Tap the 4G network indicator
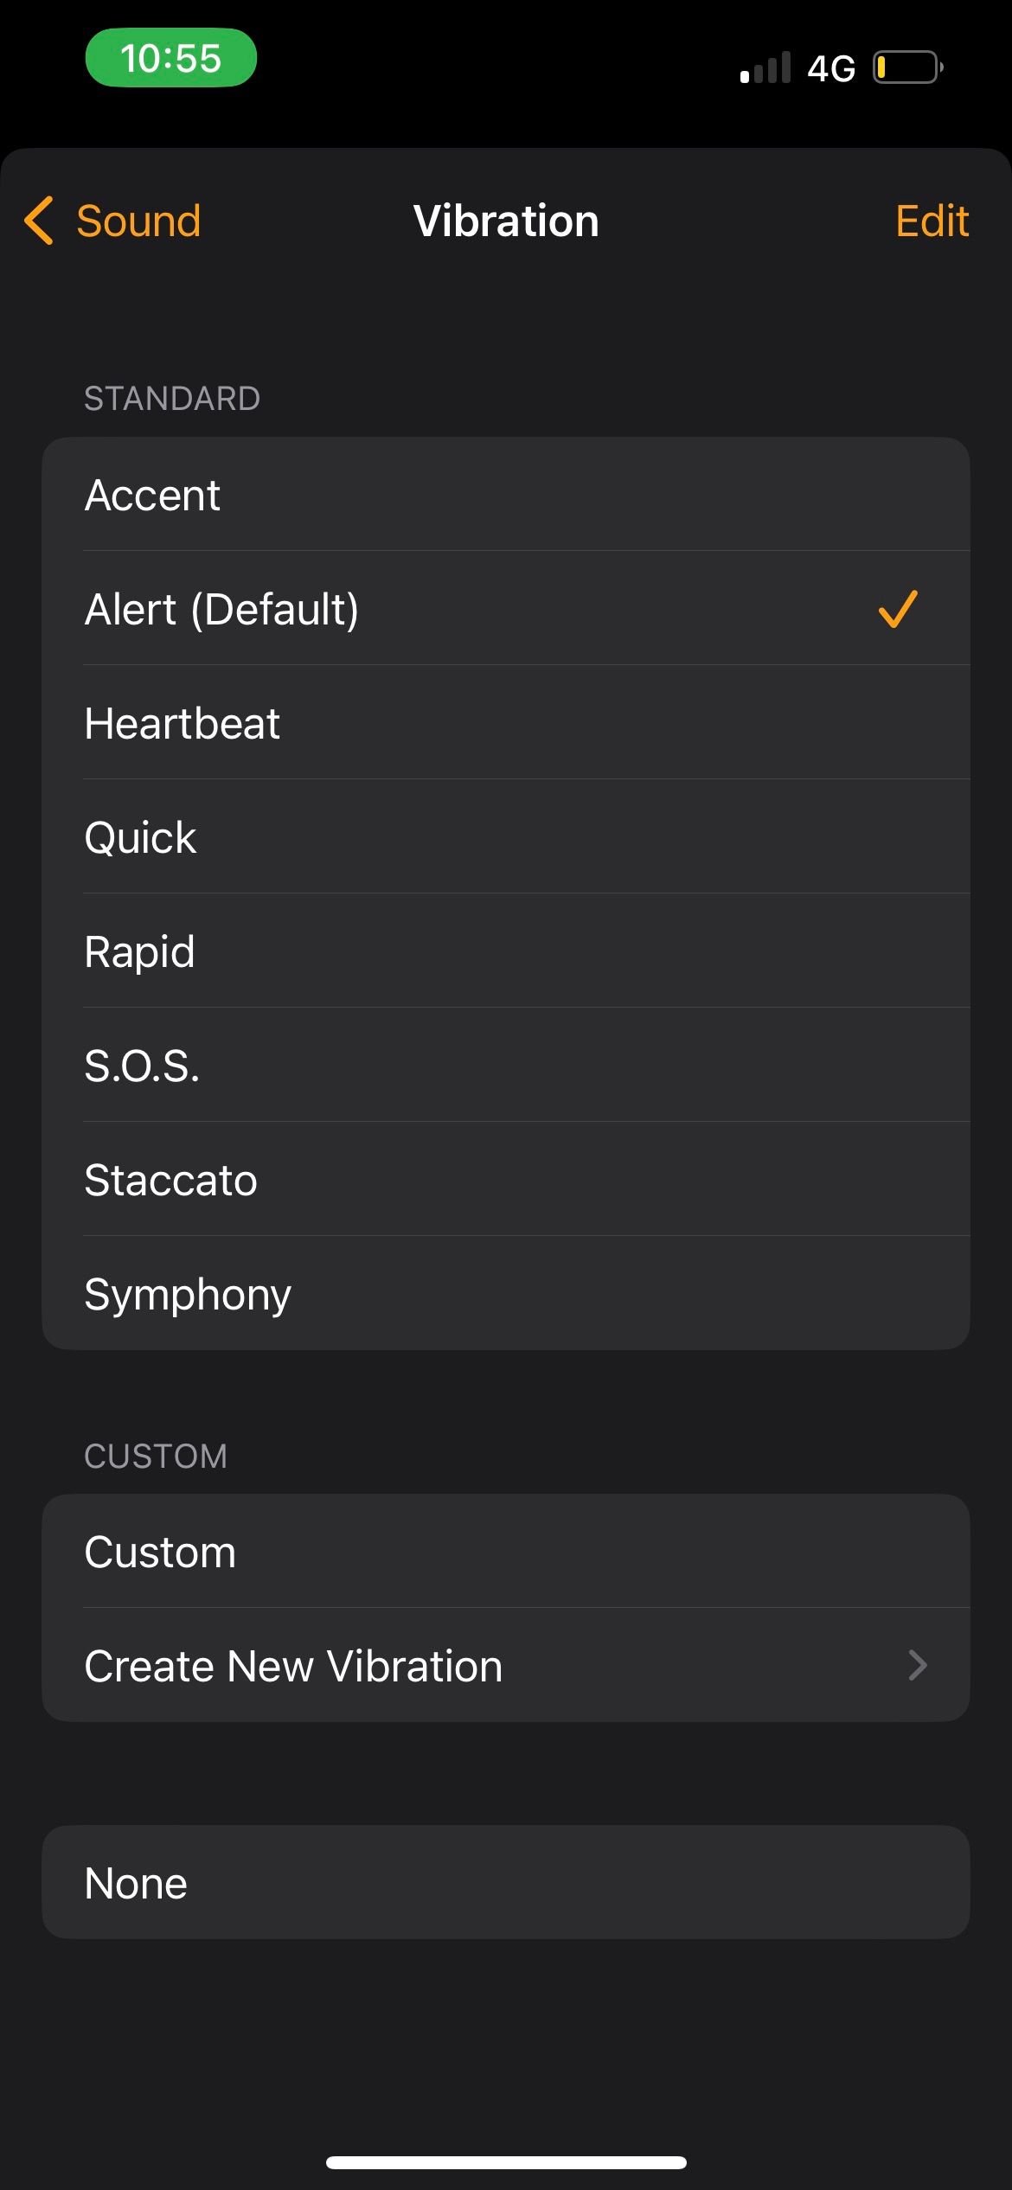This screenshot has height=2190, width=1012. click(x=830, y=68)
